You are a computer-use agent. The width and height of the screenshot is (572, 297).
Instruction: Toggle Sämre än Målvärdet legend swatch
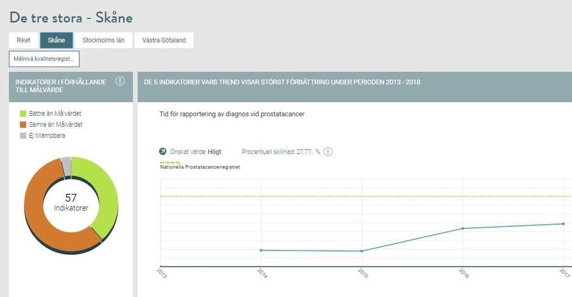click(x=23, y=125)
